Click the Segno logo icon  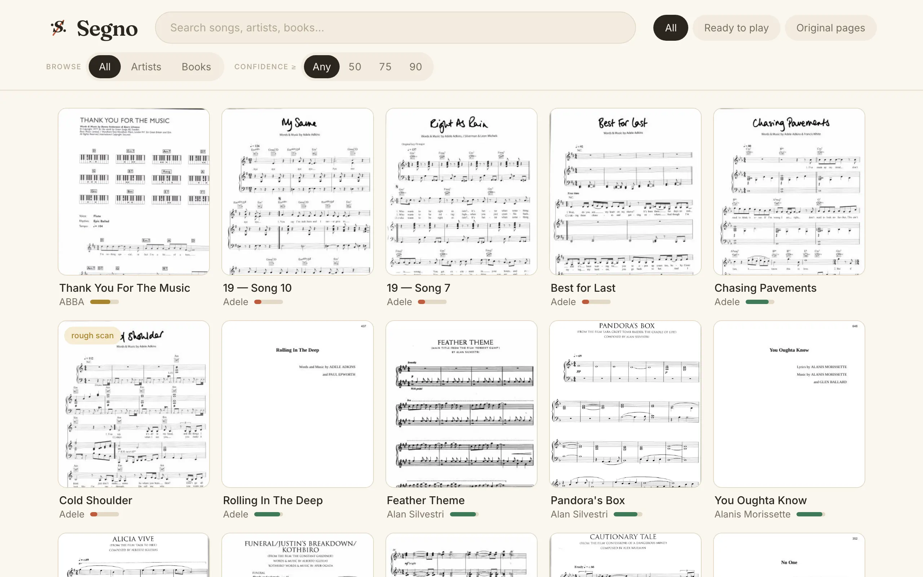58,27
